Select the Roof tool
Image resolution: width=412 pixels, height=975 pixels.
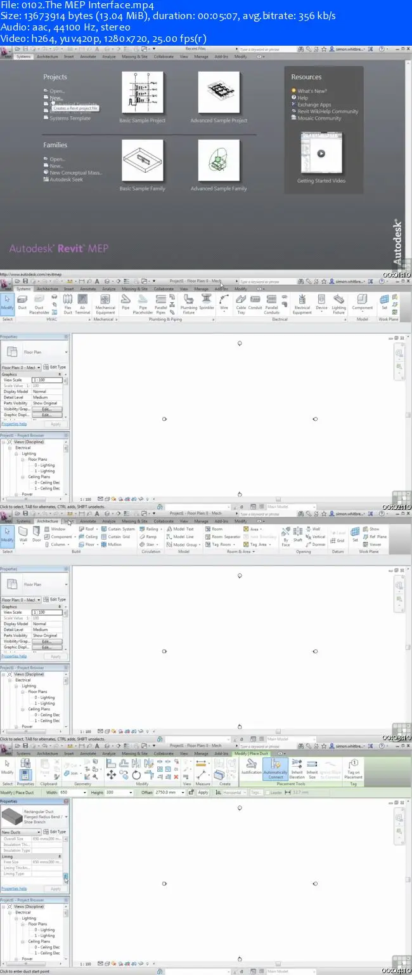pyautogui.click(x=87, y=529)
